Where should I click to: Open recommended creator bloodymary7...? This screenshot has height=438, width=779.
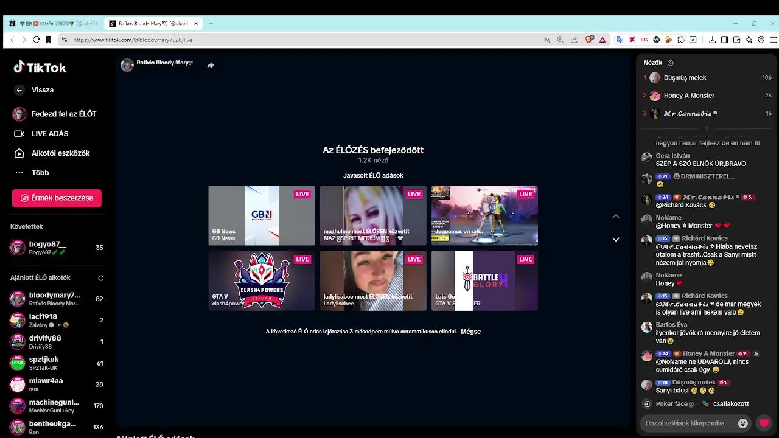click(57, 299)
